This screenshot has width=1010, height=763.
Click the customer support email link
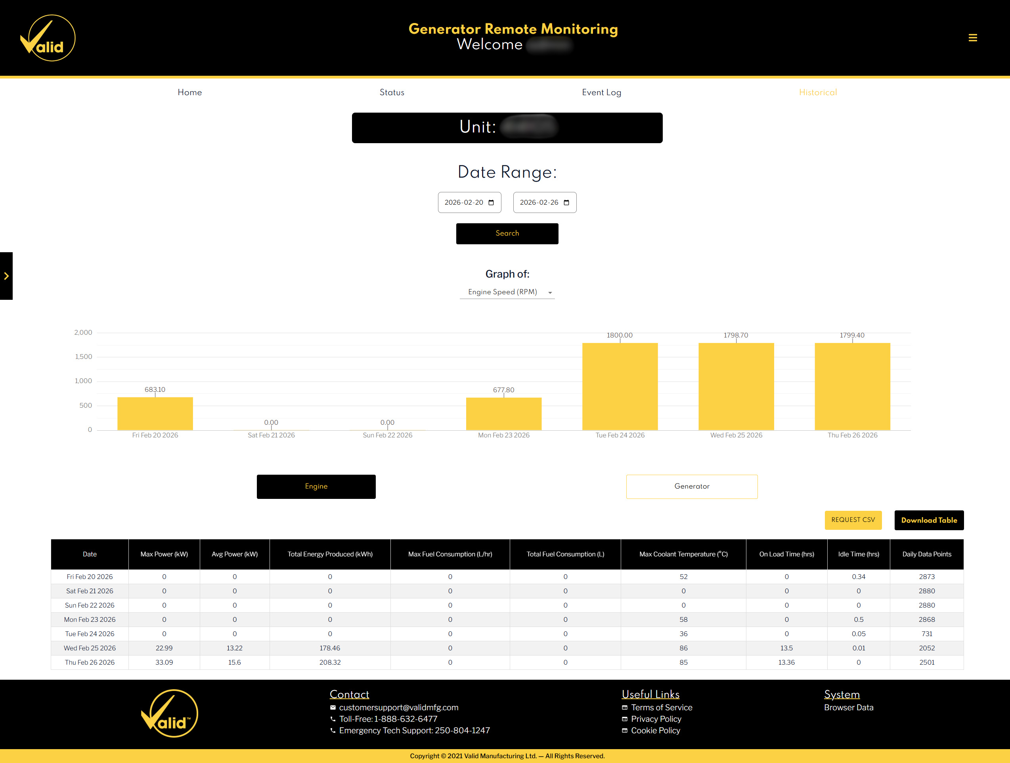[398, 707]
